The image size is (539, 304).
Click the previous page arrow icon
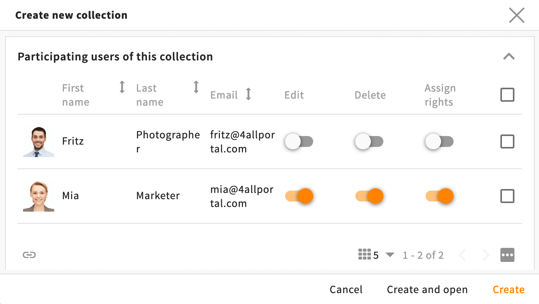coord(463,255)
